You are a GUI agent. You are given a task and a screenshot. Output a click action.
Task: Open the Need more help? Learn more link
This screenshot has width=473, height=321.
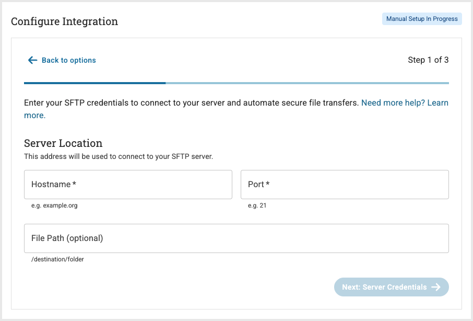pyautogui.click(x=404, y=103)
